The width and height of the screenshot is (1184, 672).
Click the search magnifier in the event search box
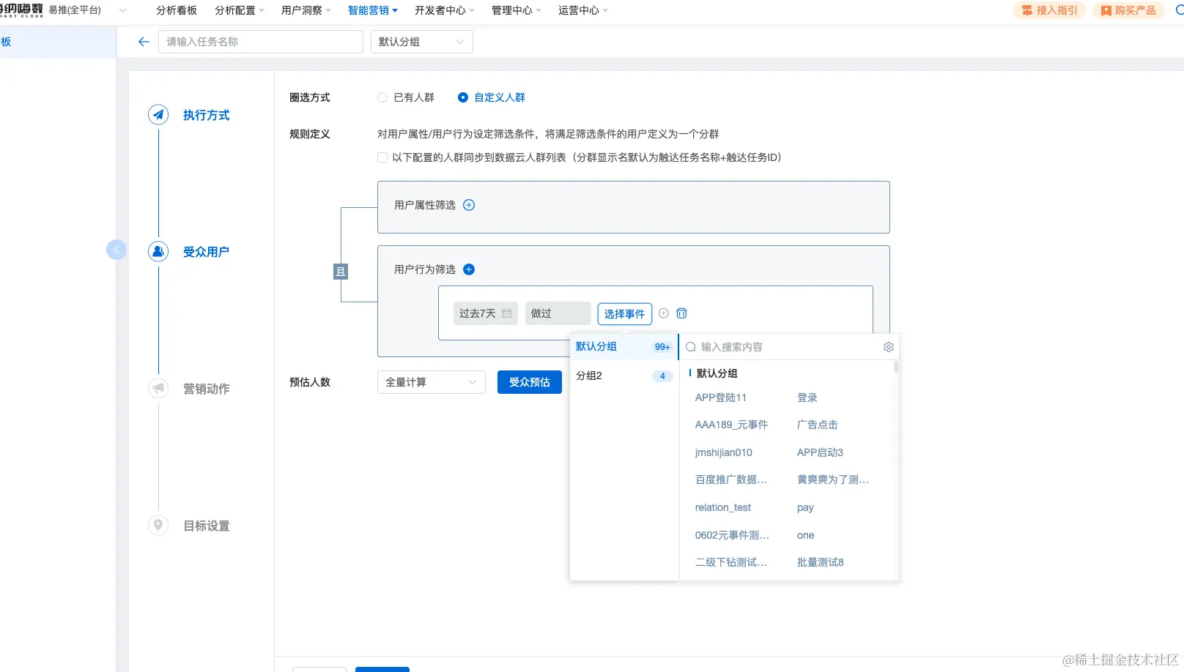pyautogui.click(x=690, y=347)
